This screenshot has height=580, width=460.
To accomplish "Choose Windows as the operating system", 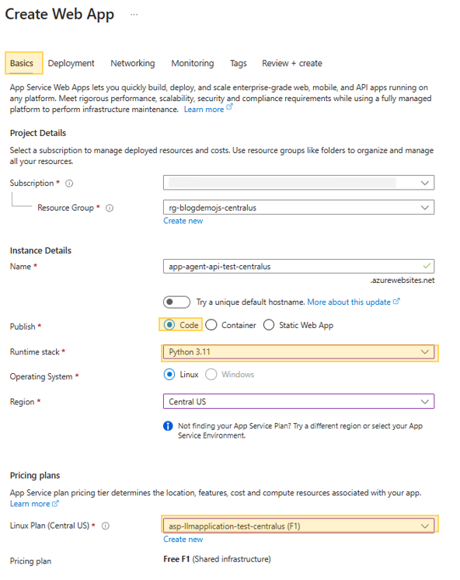I will [x=211, y=374].
